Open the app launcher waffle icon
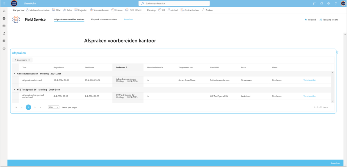 coord(4,3)
